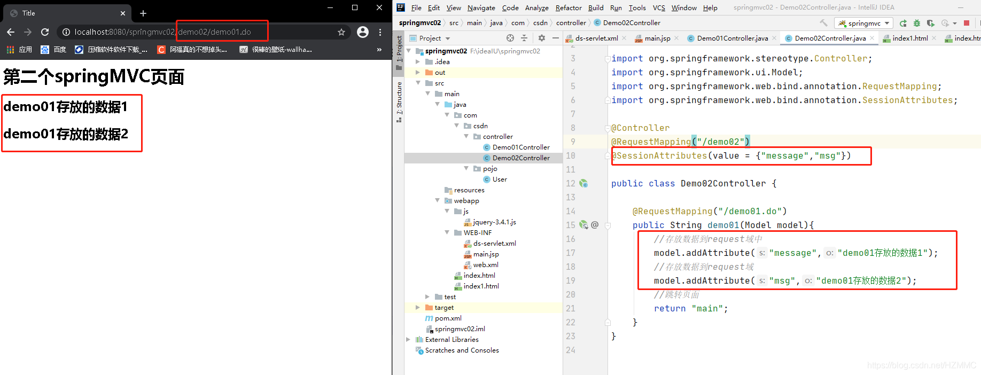Open the VCS menu
Viewport: 981px width, 375px height.
click(x=659, y=7)
